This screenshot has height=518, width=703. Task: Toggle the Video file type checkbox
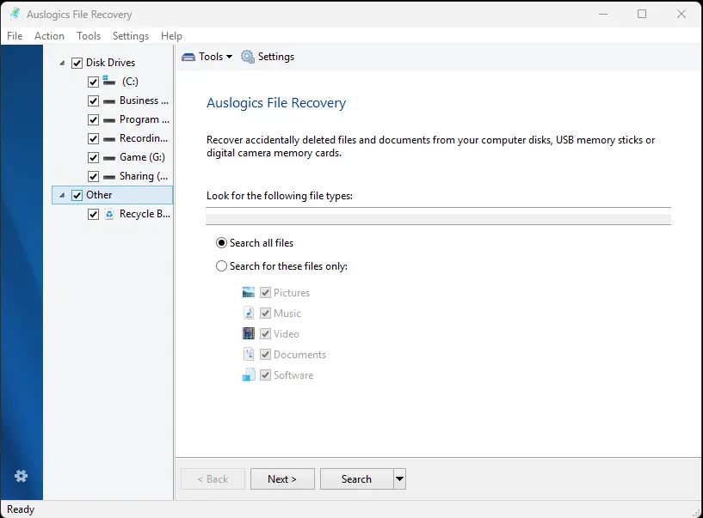pyautogui.click(x=265, y=333)
